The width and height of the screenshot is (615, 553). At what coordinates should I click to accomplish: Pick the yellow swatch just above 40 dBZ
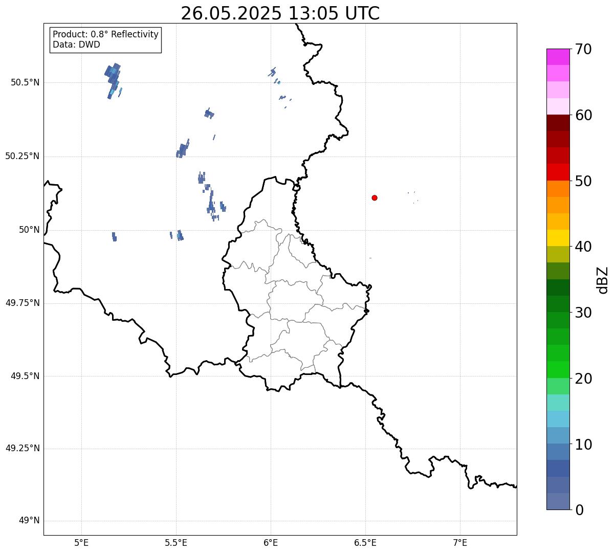coord(558,238)
